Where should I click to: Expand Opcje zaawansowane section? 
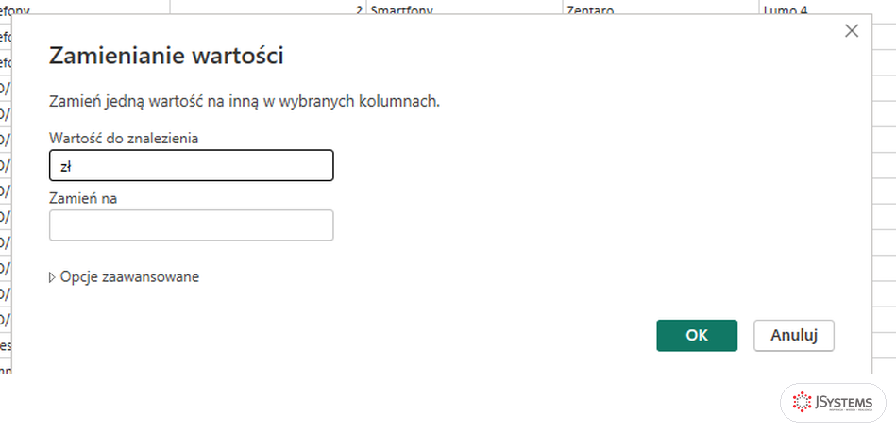click(x=124, y=277)
